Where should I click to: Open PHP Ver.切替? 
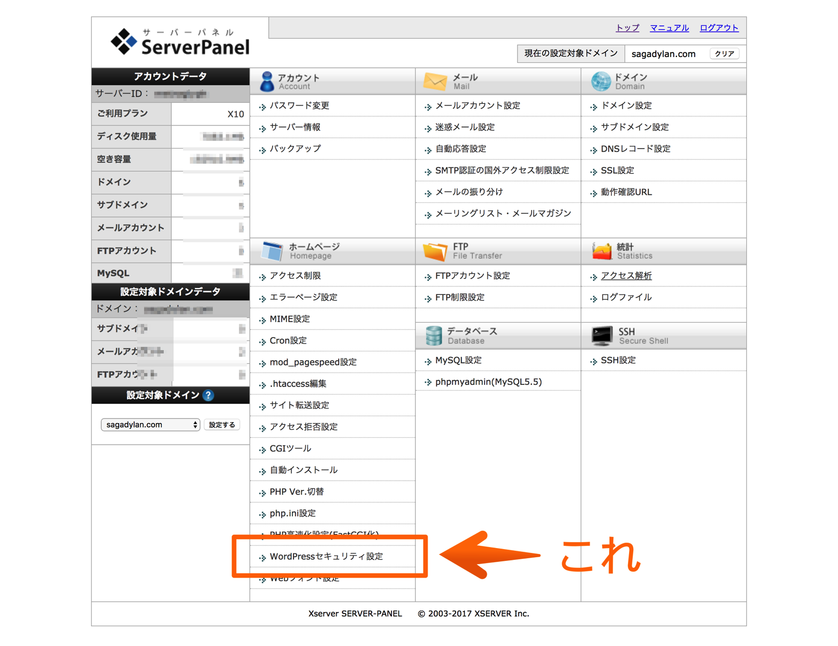pos(297,491)
